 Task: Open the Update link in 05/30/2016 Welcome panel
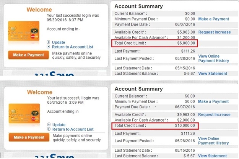click(x=59, y=42)
